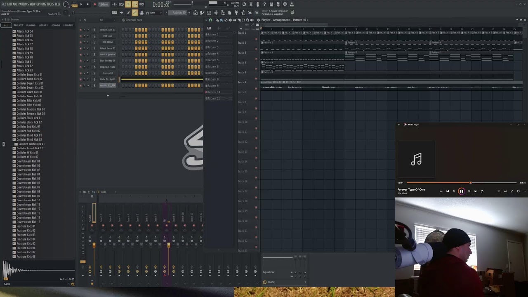Viewport: 528px width, 297px height.
Task: Open the plugin picker plug icon
Action: point(236,13)
